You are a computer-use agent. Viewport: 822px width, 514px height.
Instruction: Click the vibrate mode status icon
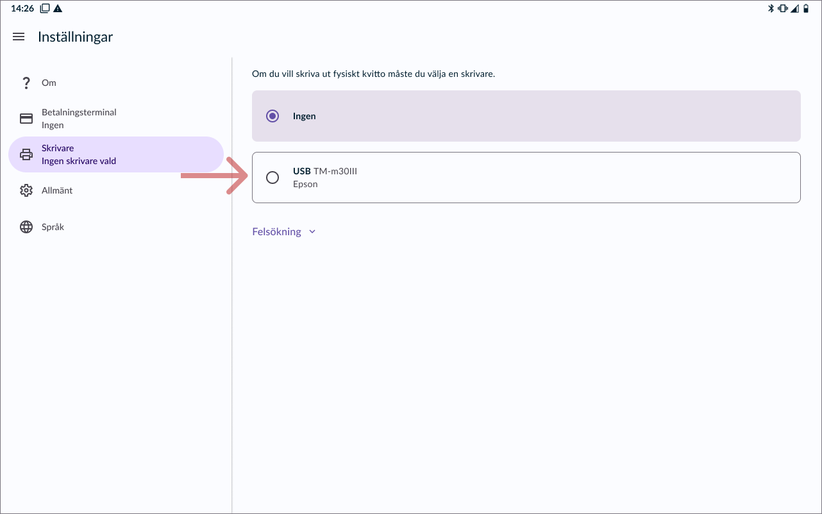(783, 8)
